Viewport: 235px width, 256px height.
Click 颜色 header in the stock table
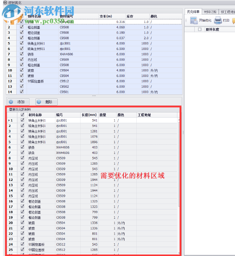tap(166, 16)
